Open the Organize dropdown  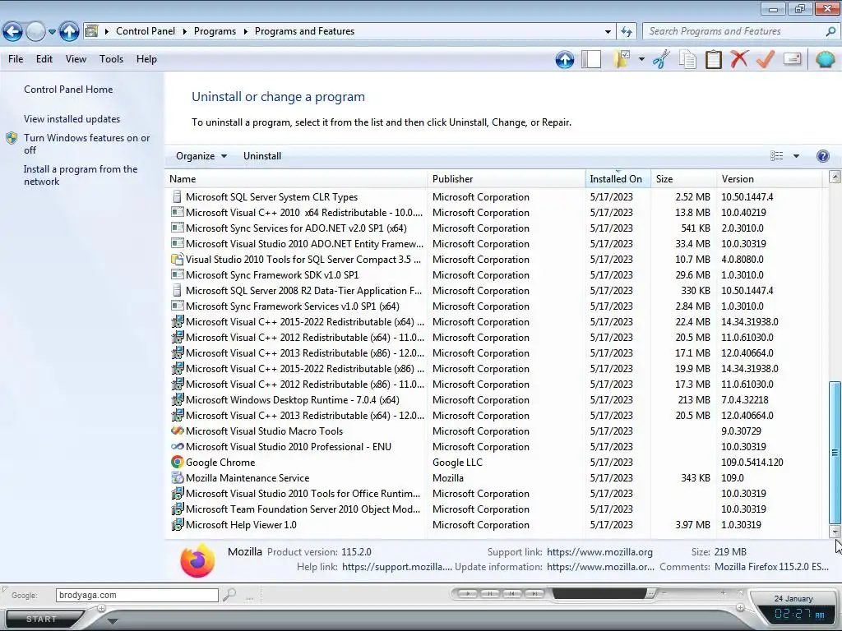pyautogui.click(x=201, y=156)
